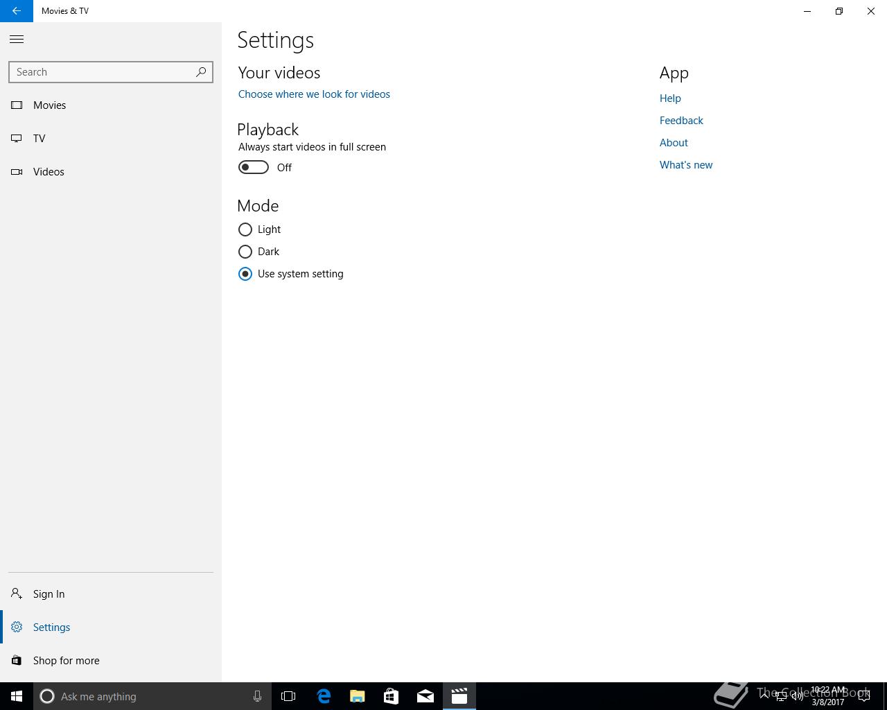Open the Movies section in the sidebar
Viewport: 887px width, 710px height.
49,105
